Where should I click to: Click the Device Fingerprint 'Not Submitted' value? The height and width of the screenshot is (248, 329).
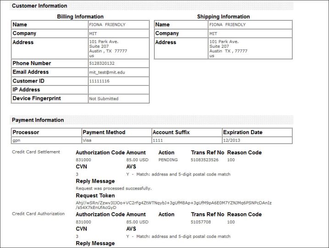coord(103,99)
